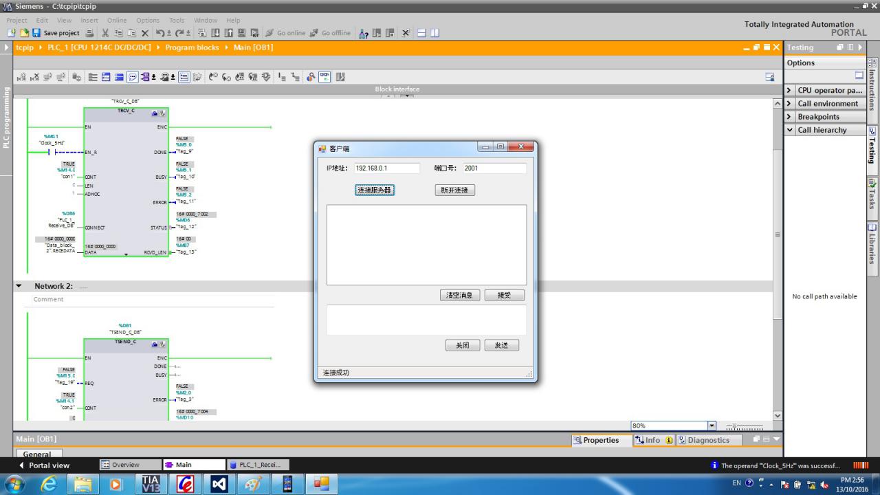Switch to Portal view

pyautogui.click(x=44, y=465)
